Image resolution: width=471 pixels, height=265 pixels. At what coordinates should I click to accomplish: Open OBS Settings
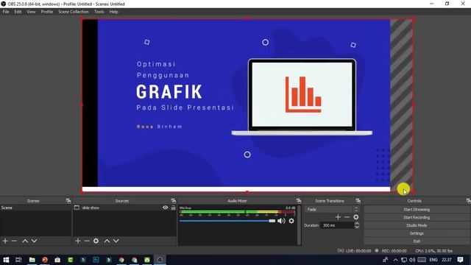(x=417, y=233)
